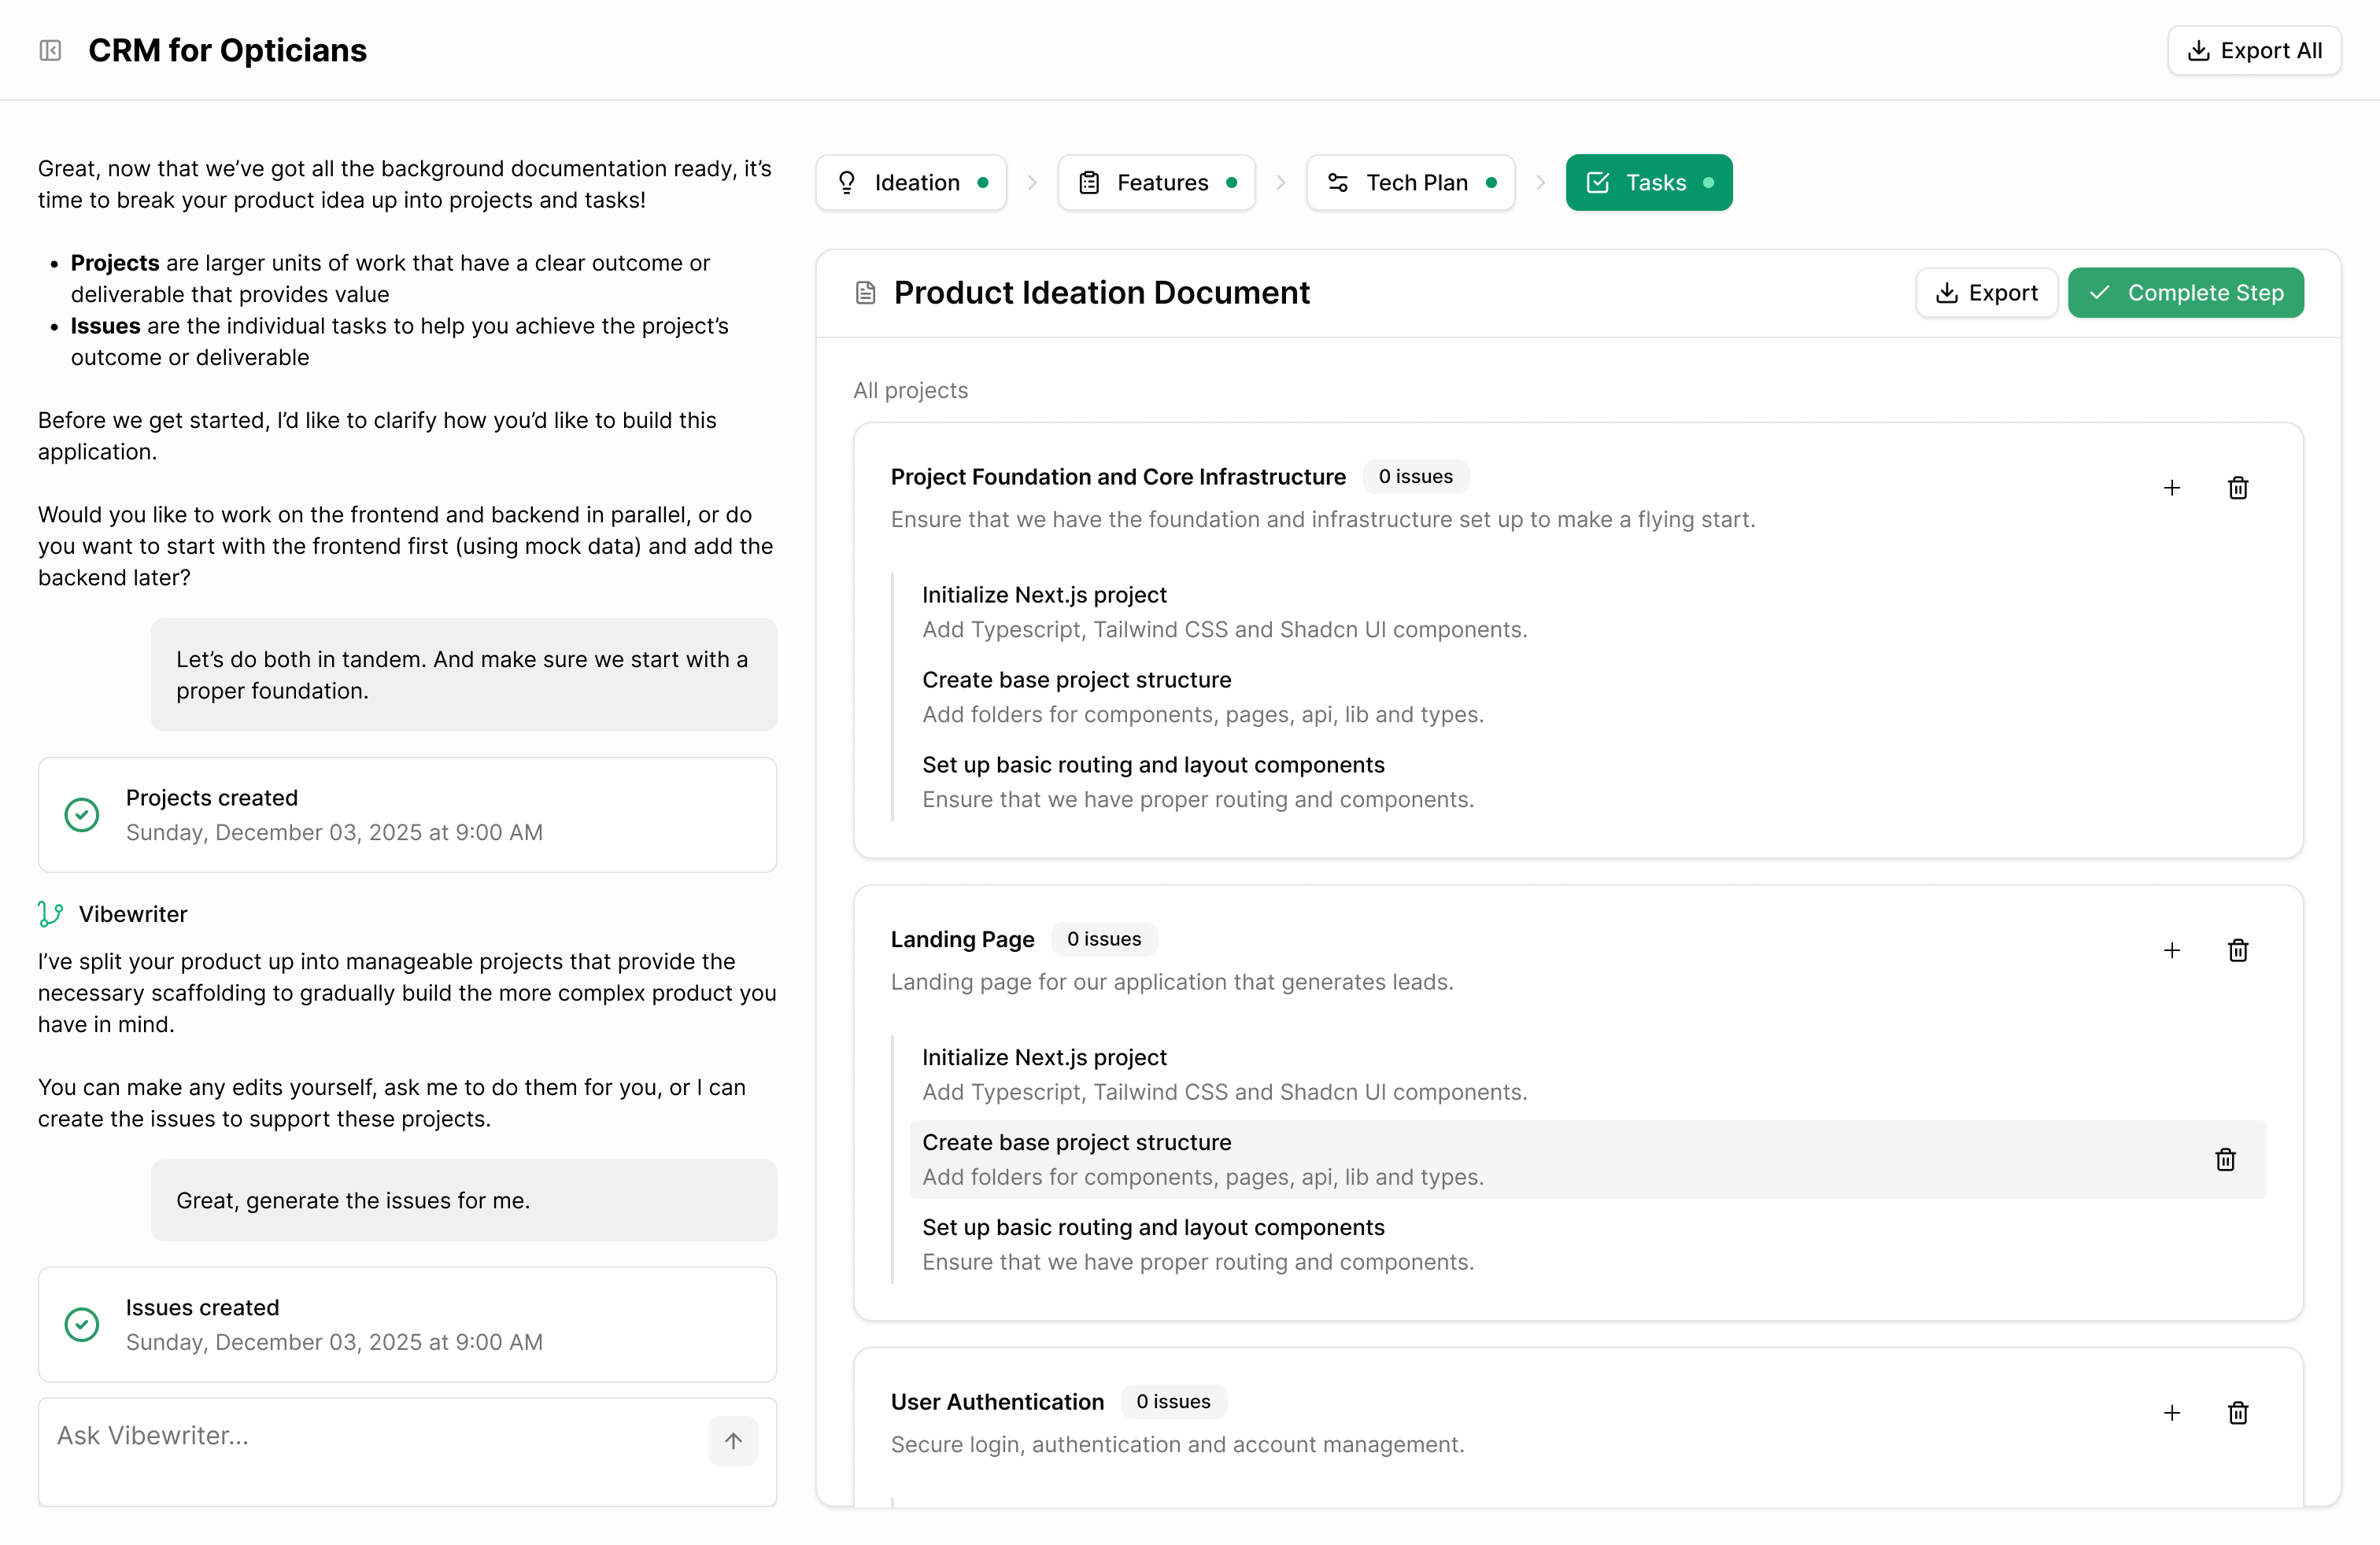Add an issue to User Authentication via plus icon
Image resolution: width=2380 pixels, height=1545 pixels.
point(2172,1412)
